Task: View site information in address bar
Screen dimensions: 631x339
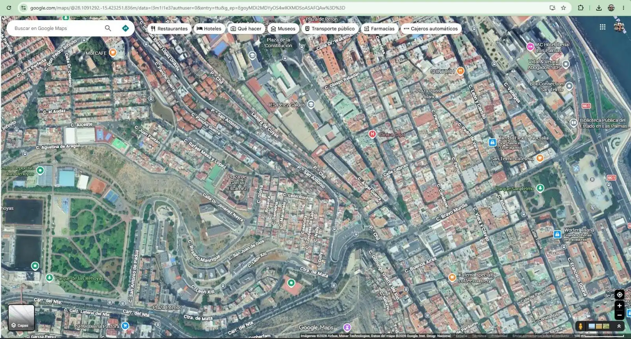Action: tap(23, 7)
